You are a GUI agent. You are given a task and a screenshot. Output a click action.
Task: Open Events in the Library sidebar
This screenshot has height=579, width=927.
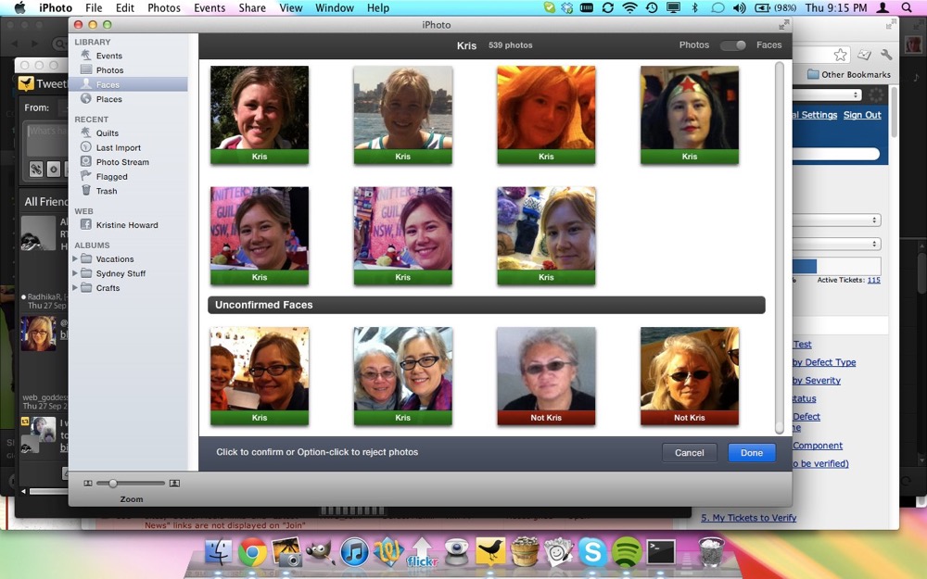108,56
